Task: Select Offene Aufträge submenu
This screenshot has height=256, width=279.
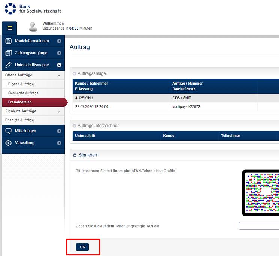Action: [x=33, y=75]
